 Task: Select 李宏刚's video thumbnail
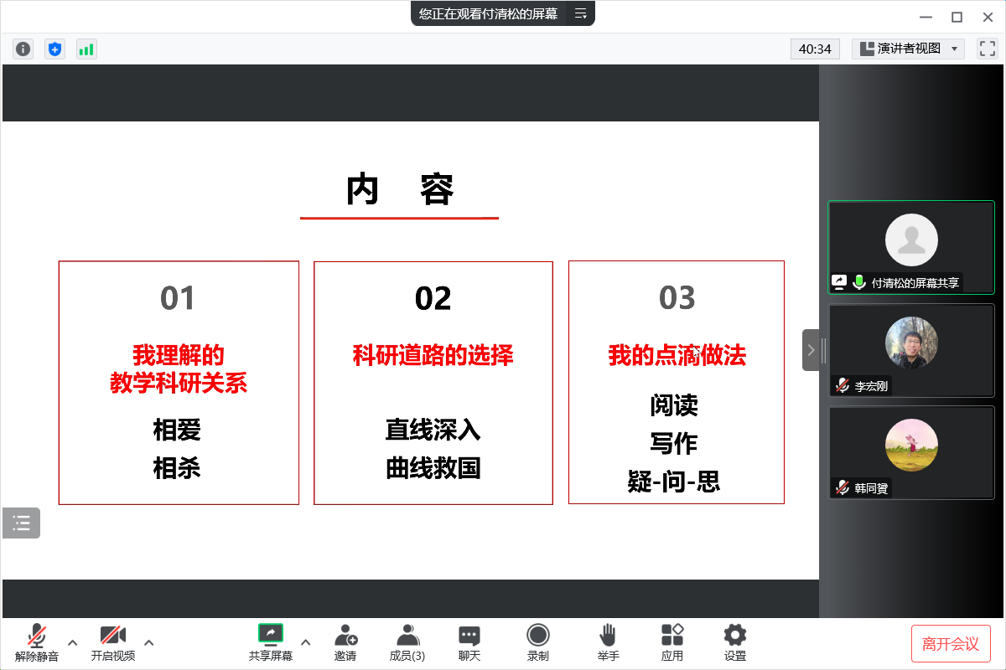[x=911, y=350]
